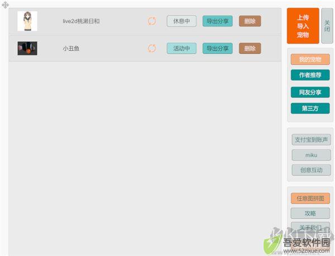Switch to 我的宠物 tab
This screenshot has height=256, width=335.
coord(310,59)
